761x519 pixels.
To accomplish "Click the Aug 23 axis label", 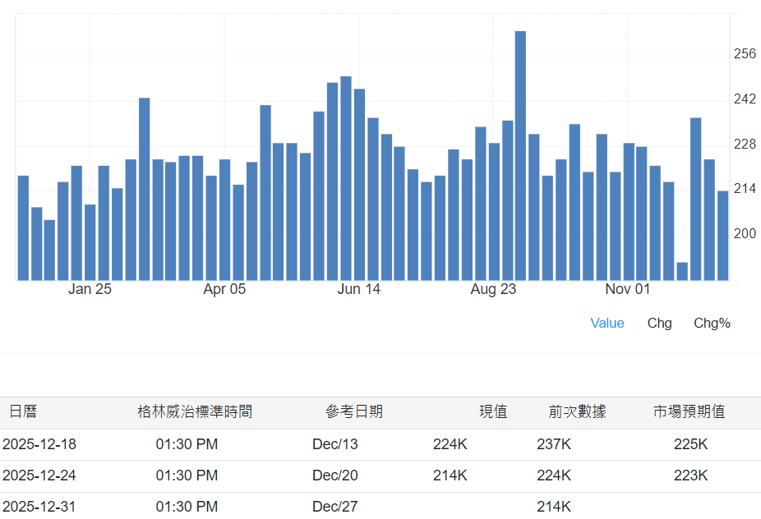I will click(493, 288).
